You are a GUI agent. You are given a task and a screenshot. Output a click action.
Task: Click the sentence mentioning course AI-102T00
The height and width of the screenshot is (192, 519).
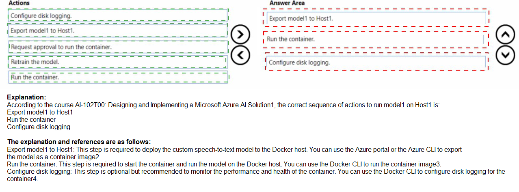(x=223, y=105)
